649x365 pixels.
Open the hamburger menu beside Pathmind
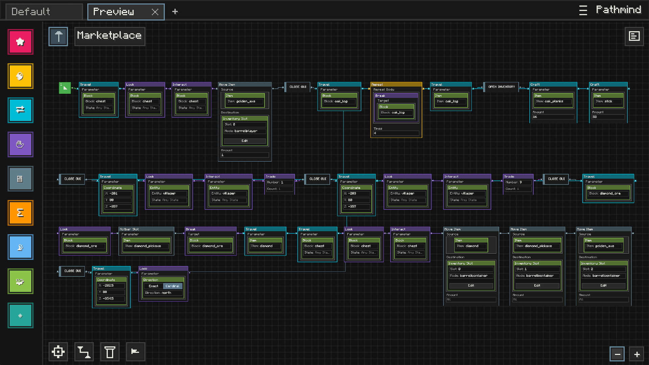[x=583, y=10]
